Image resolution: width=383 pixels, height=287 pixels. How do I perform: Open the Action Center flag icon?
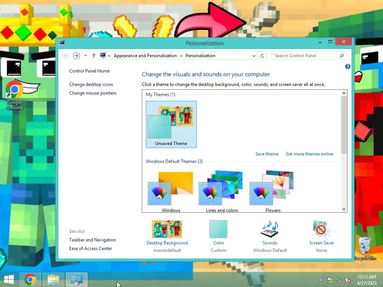330,280
